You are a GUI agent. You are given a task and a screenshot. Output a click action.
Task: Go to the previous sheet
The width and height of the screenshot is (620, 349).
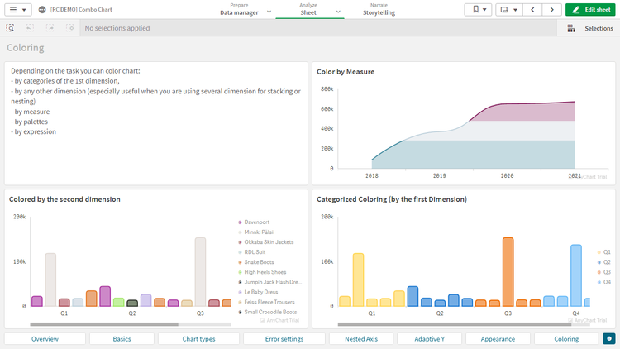click(532, 10)
